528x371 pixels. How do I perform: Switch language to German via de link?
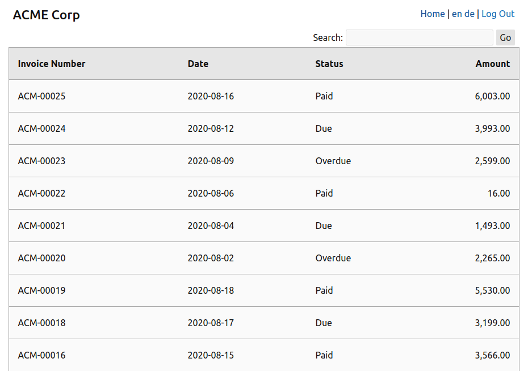point(469,14)
